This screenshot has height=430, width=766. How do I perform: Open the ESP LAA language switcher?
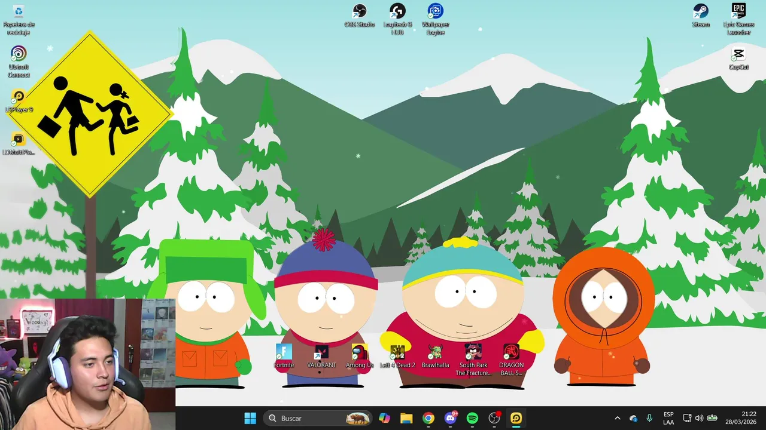click(x=668, y=418)
